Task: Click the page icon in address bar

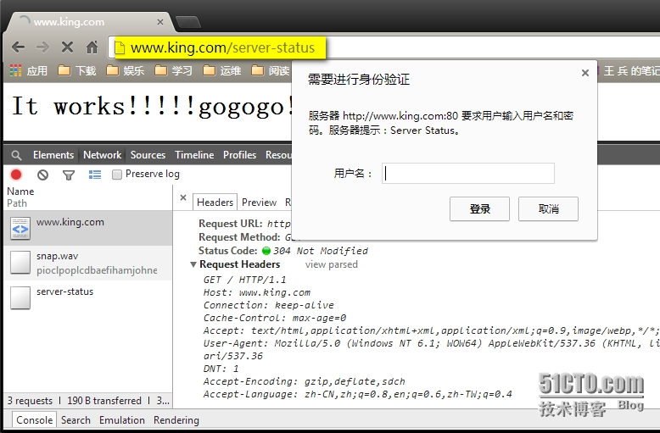Action: (x=120, y=48)
